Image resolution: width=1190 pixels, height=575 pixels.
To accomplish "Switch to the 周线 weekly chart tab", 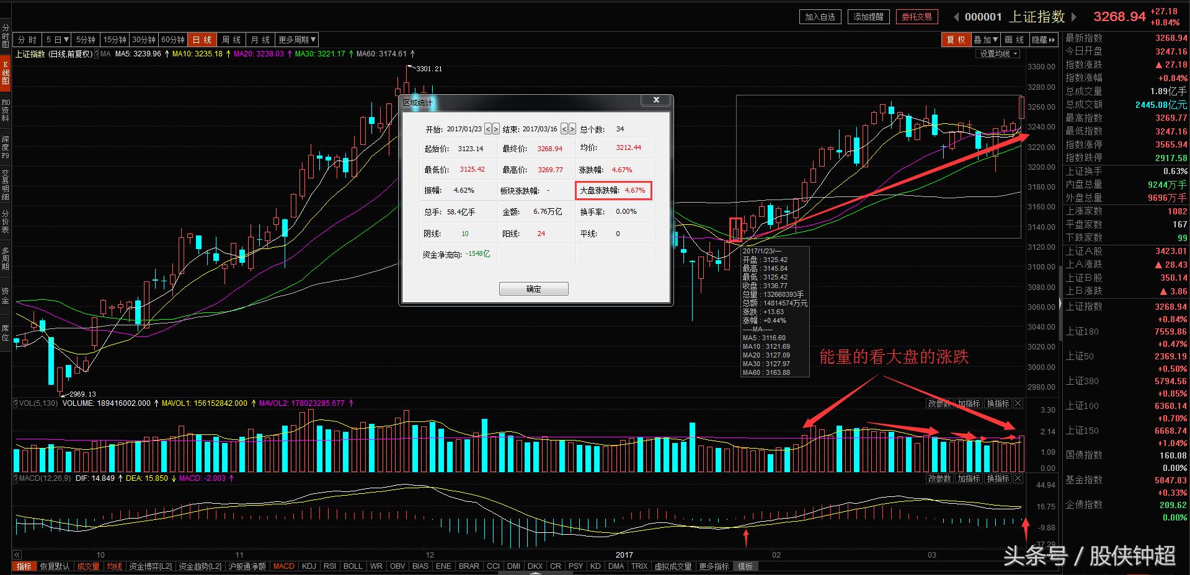I will click(231, 40).
